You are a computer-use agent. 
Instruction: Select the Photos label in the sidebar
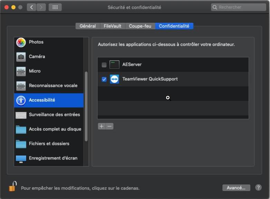36,42
